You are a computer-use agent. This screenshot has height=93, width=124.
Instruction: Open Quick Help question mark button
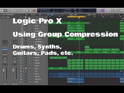click(9, 11)
